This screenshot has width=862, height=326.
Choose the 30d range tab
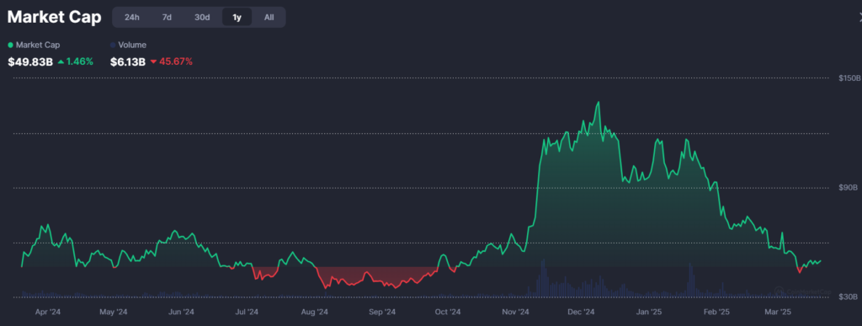(202, 17)
